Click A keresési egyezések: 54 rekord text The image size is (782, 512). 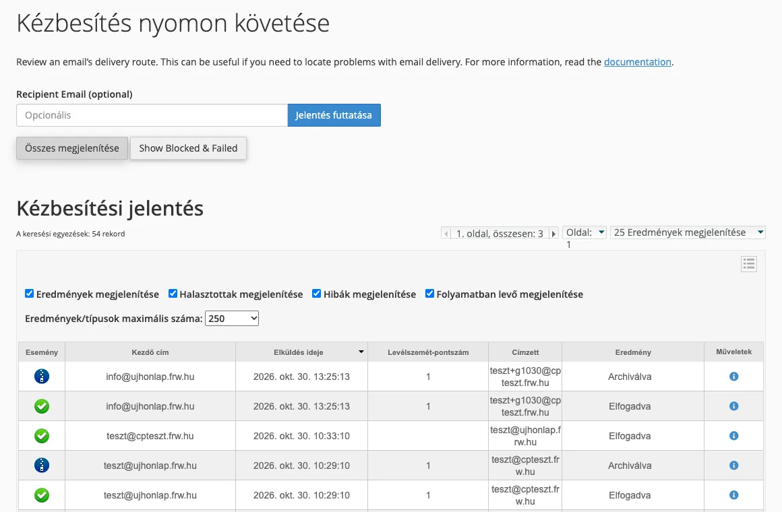click(70, 234)
